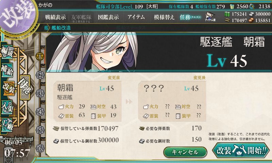Select fleet slot flower number 5

(40, 130)
